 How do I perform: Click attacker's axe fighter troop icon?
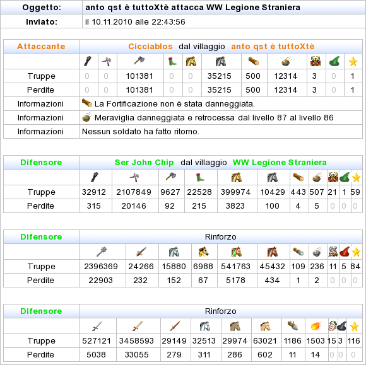(139, 61)
